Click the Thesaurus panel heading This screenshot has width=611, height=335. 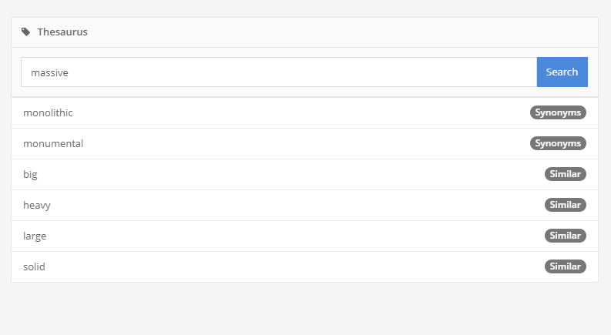click(62, 32)
